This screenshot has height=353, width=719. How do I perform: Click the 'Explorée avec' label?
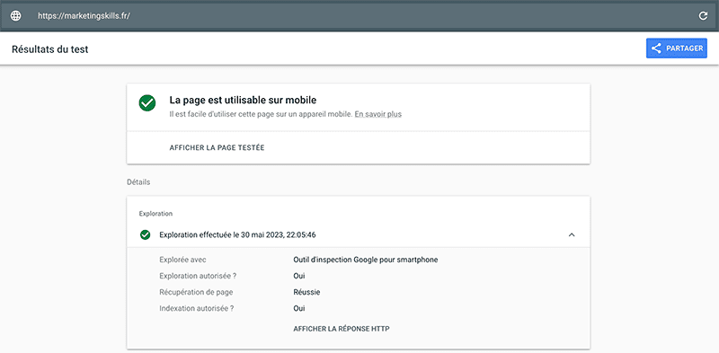[183, 260]
